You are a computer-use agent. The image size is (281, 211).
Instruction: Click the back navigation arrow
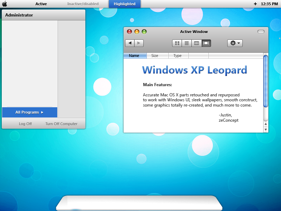point(130,43)
